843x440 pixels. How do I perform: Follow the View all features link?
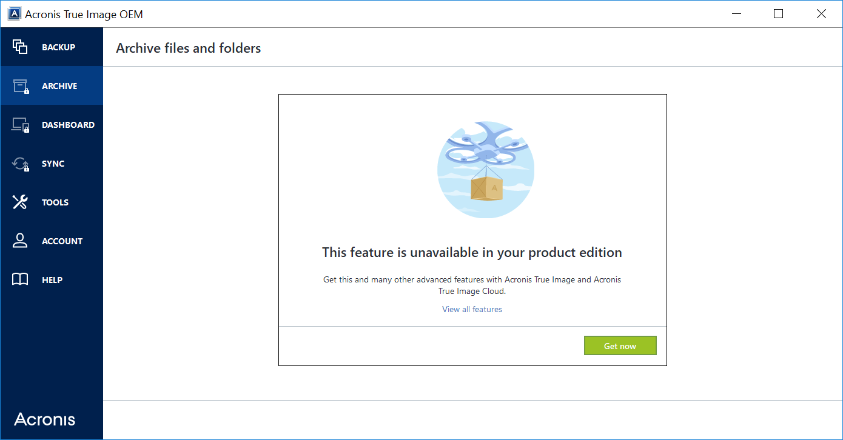[472, 309]
